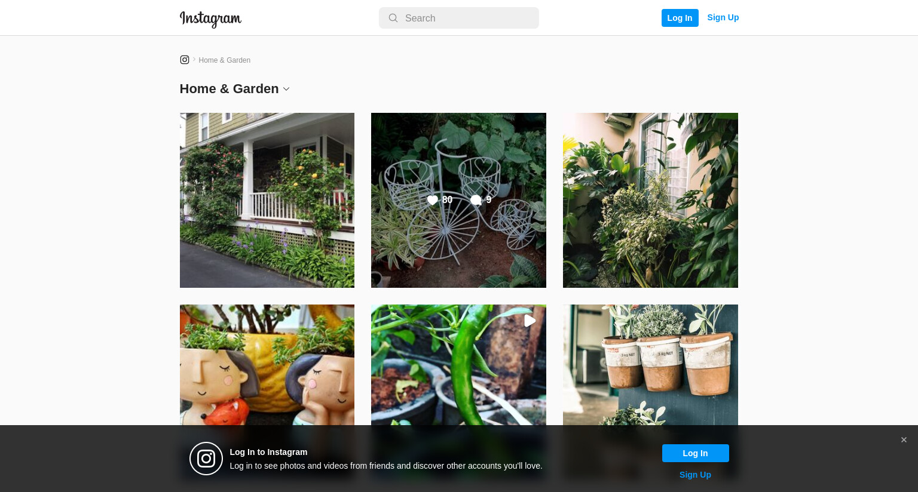
Task: Click the search magnifier icon
Action: (393, 18)
